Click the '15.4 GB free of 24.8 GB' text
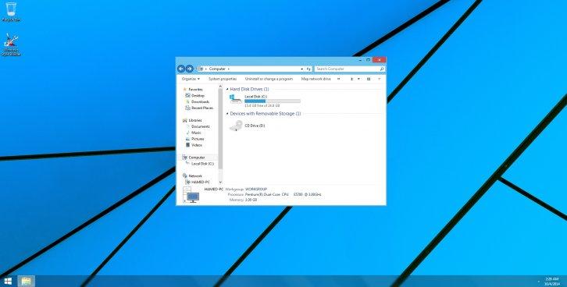The image size is (567, 287). click(262, 105)
